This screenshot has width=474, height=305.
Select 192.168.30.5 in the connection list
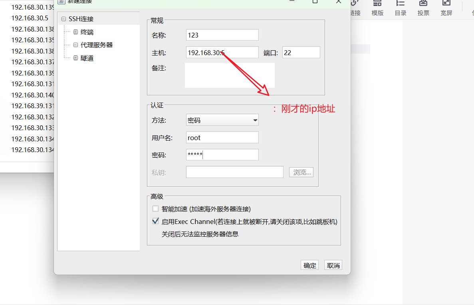30,18
